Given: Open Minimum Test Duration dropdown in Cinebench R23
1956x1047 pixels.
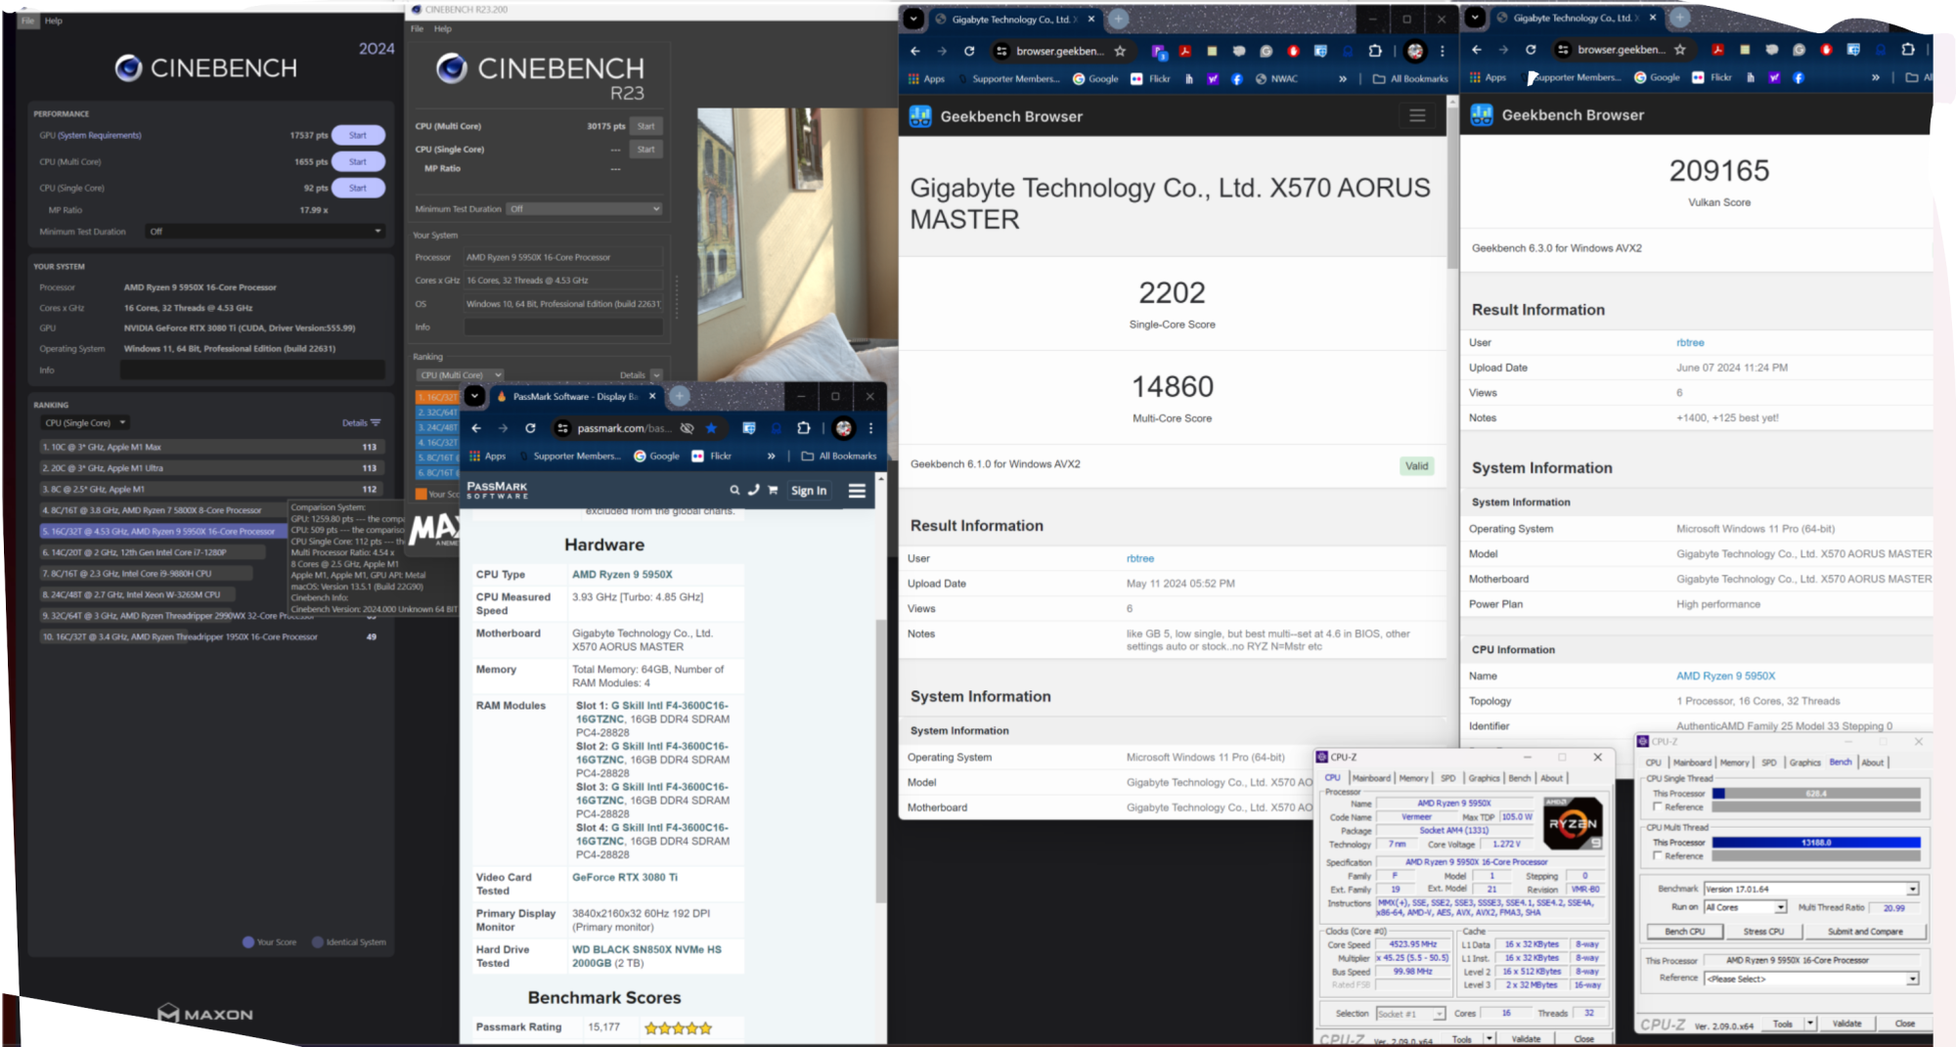Looking at the screenshot, I should (584, 209).
